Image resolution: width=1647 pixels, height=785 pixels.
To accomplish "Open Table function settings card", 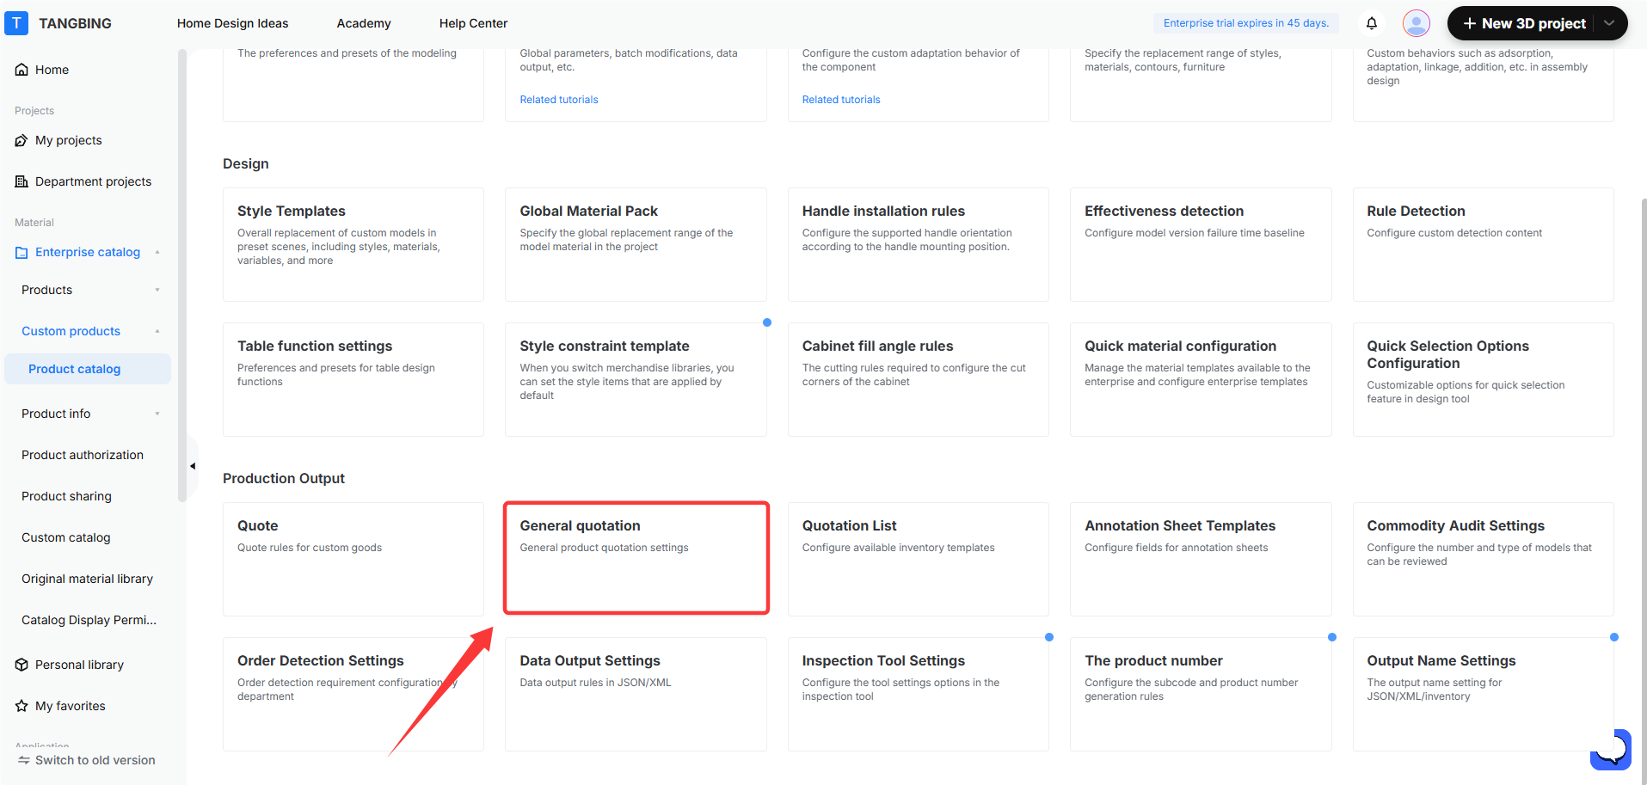I will 353,379.
